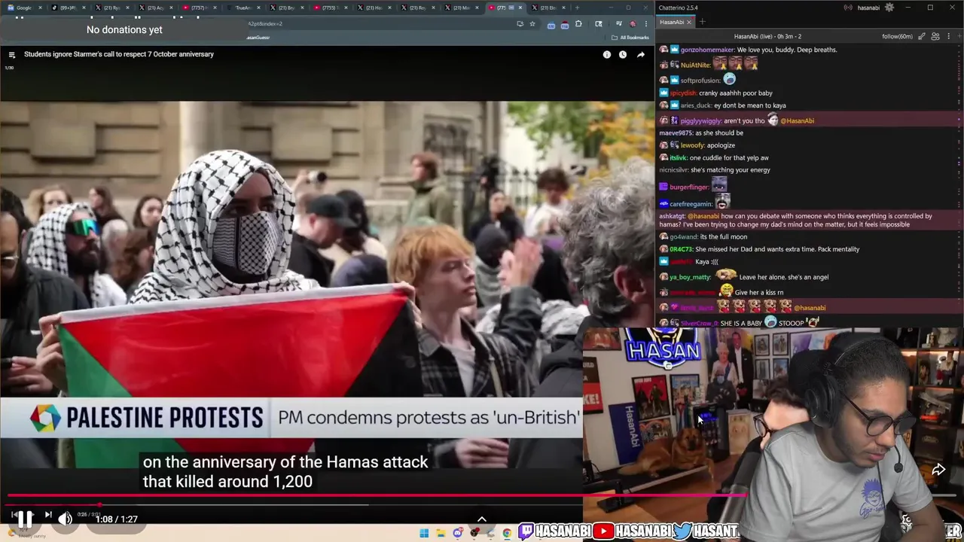Screen dimensions: 964x542
Task: Click the follow(60m) chat mode label
Action: 897,36
